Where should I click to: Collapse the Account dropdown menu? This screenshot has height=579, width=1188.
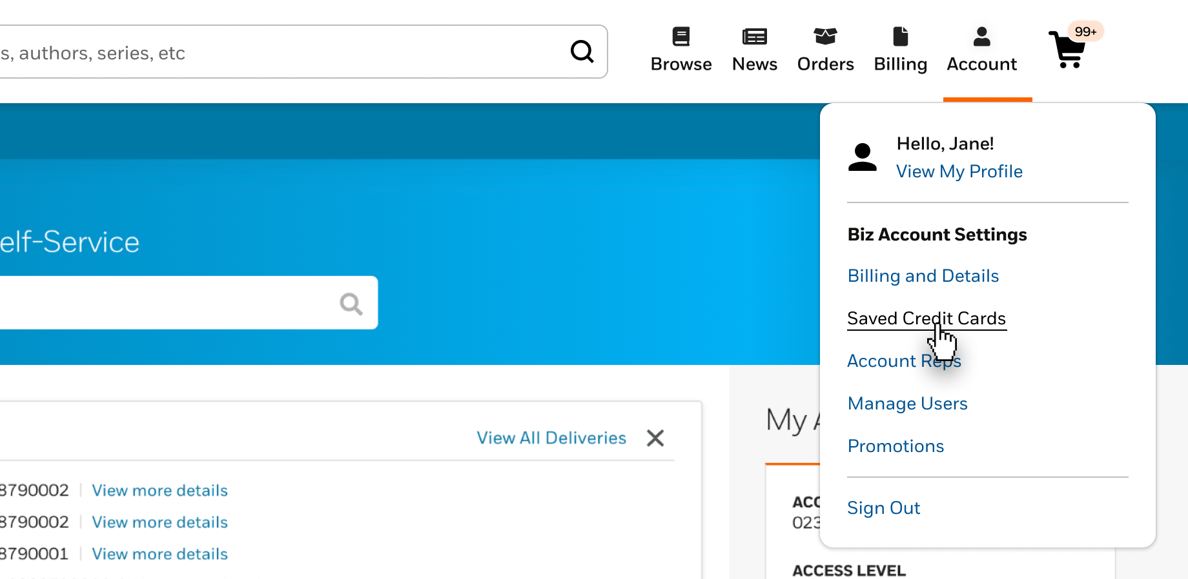click(x=981, y=50)
